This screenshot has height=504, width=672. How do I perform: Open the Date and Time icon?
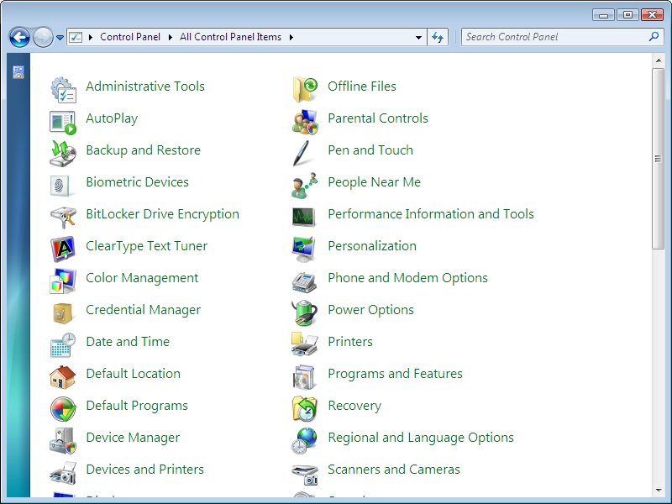click(63, 345)
